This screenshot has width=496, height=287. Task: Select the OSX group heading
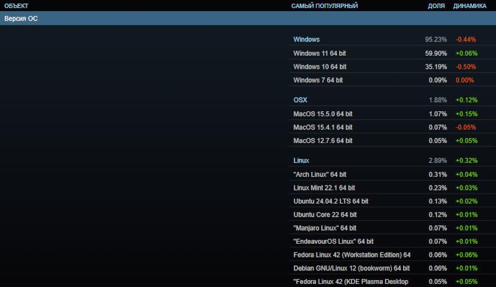point(300,100)
